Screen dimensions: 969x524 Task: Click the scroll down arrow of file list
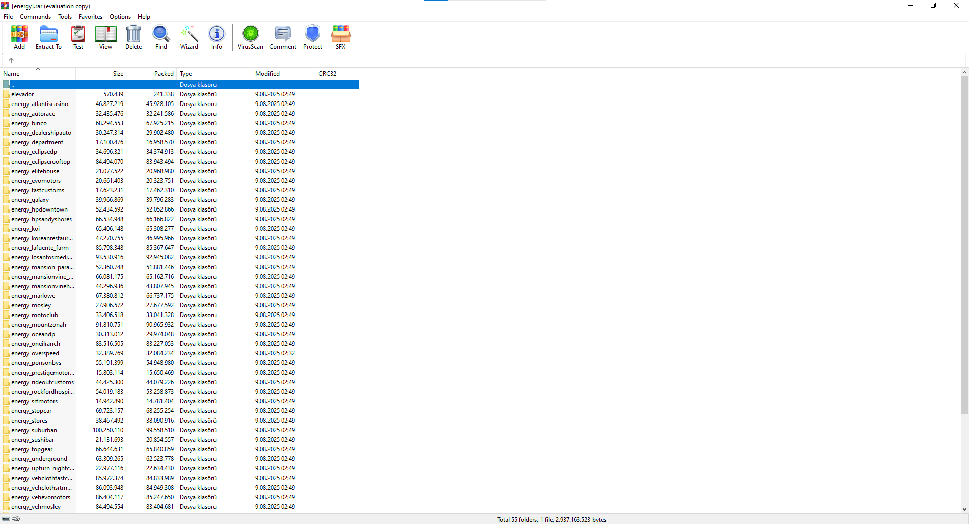coord(964,509)
